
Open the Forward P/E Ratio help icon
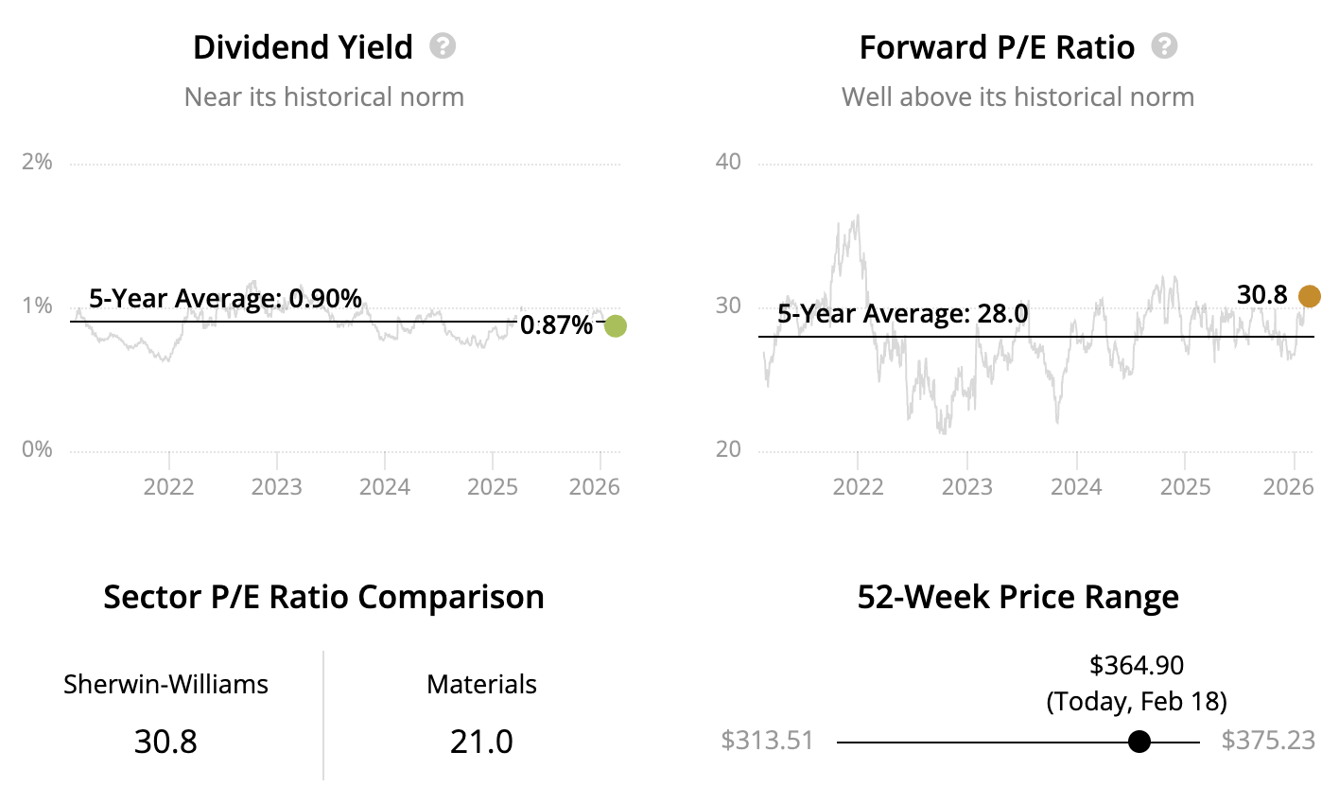click(x=1164, y=46)
